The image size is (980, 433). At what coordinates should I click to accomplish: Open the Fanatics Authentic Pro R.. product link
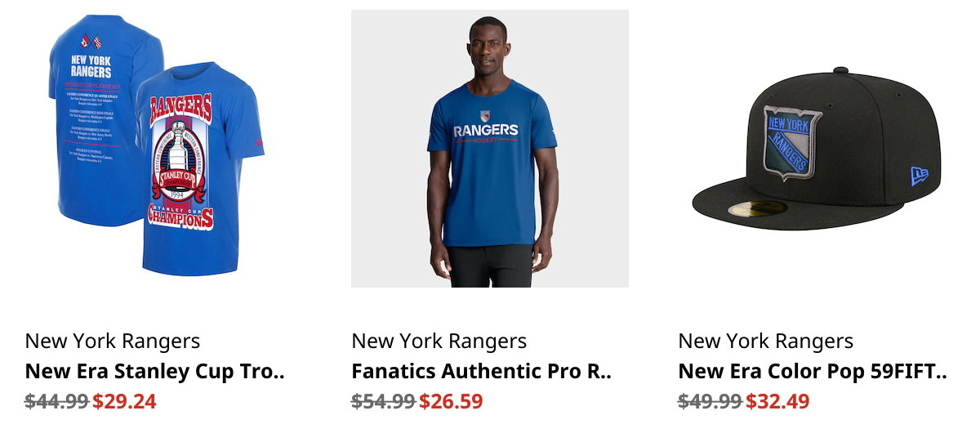click(481, 372)
